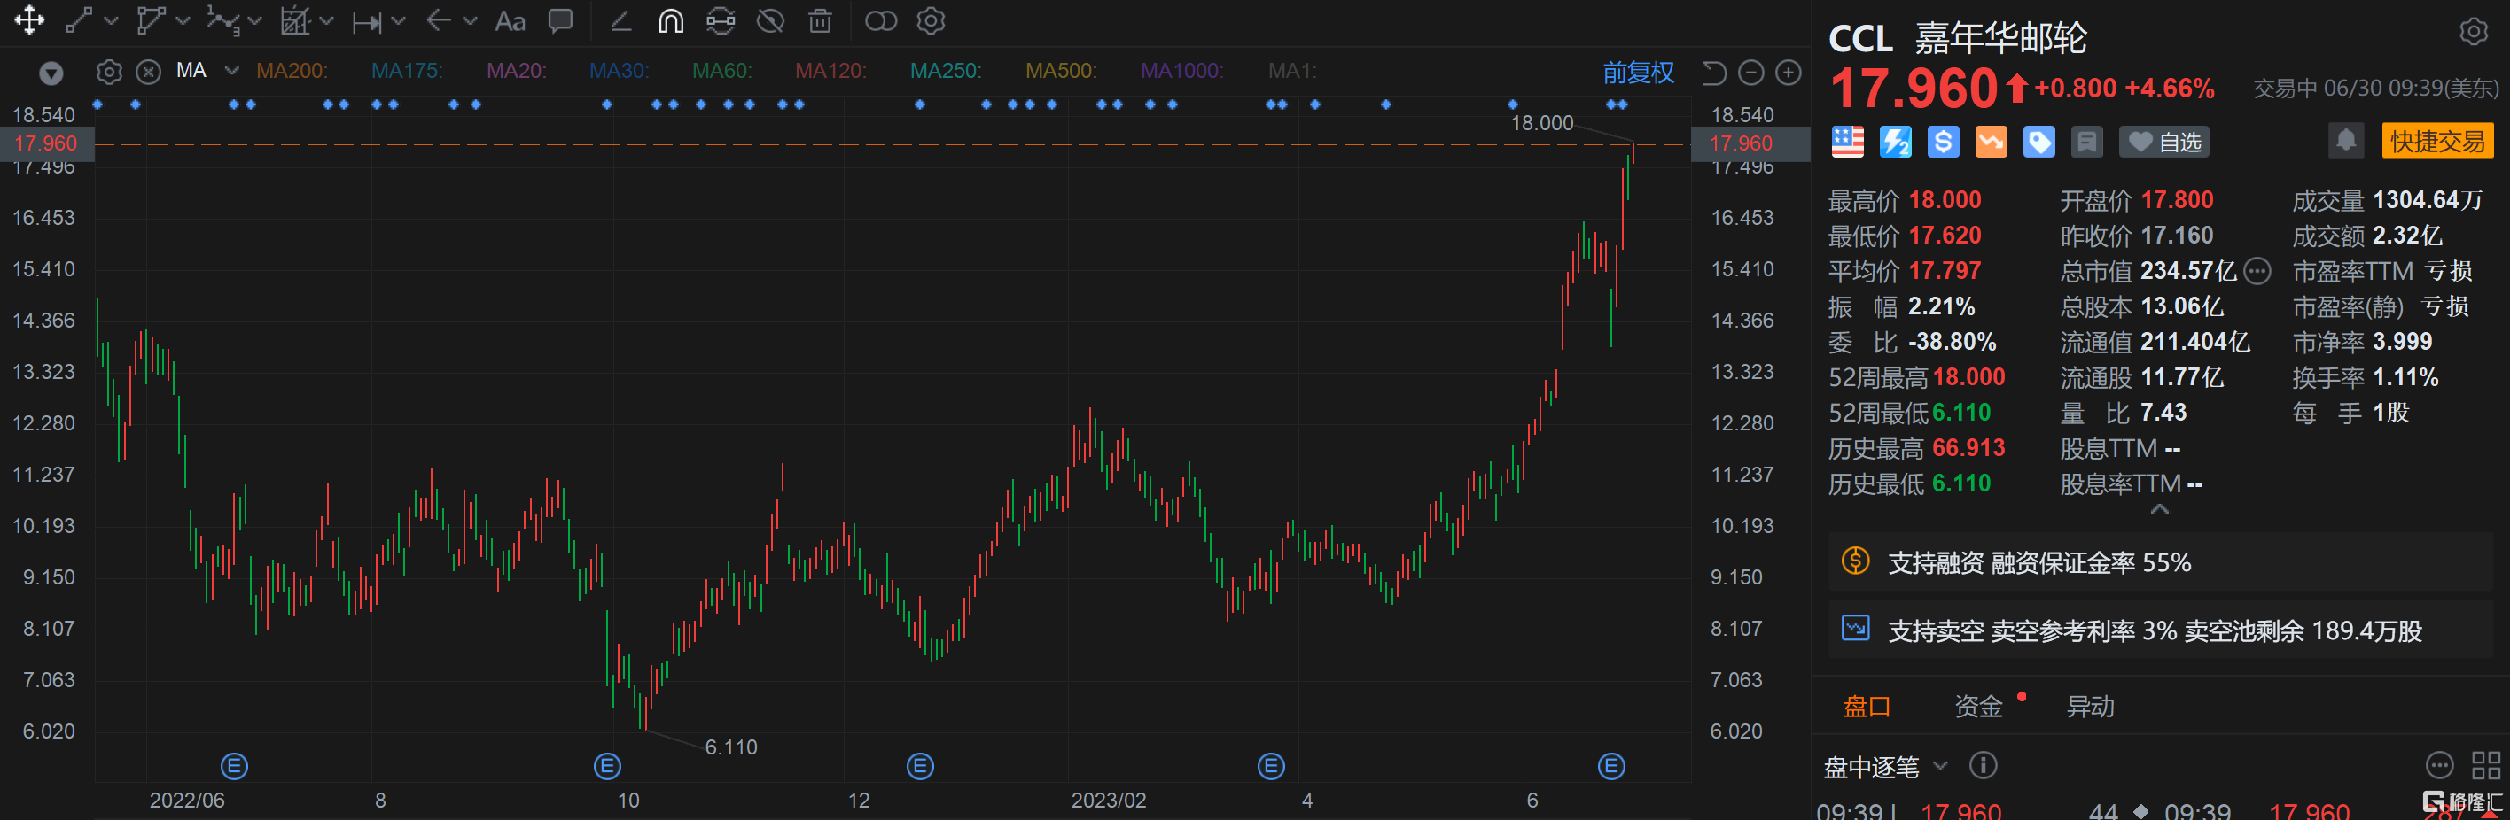The height and width of the screenshot is (820, 2510).
Task: Click the price alert bell icon
Action: tap(2345, 141)
